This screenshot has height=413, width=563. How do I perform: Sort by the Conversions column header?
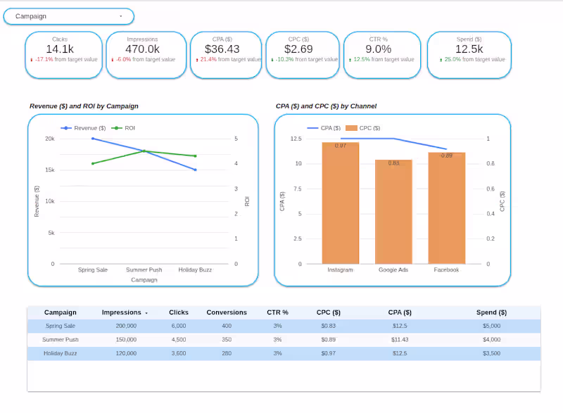click(x=227, y=312)
